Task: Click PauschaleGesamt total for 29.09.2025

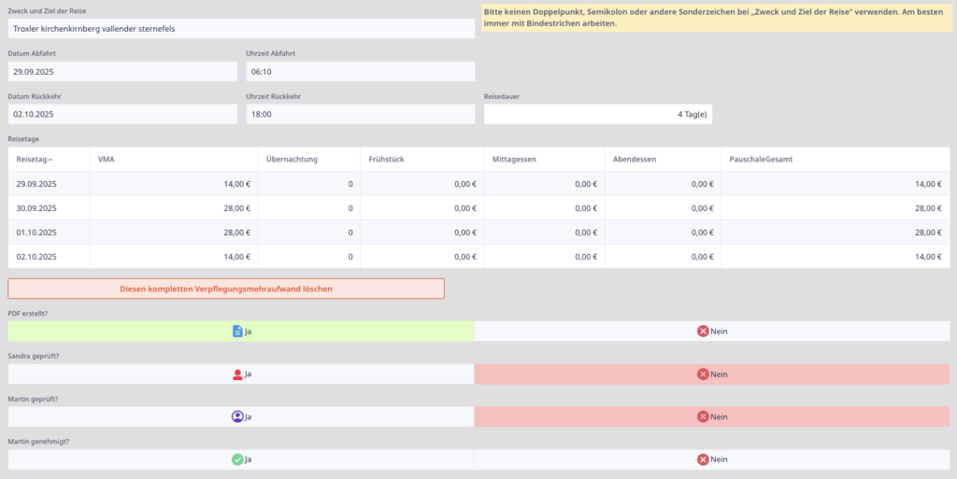Action: [x=835, y=183]
